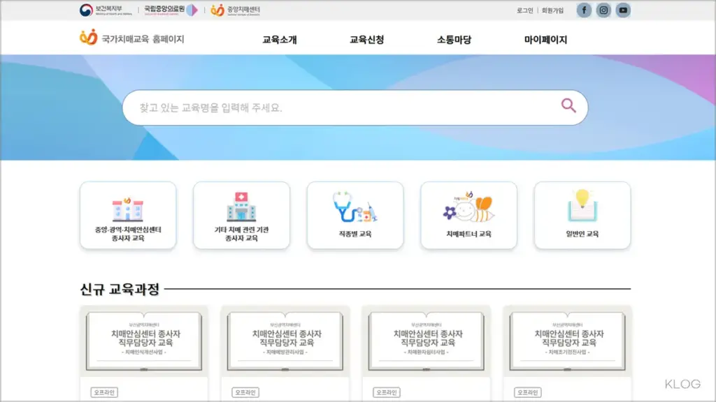The image size is (716, 402).
Task: Select the 중앙·광역·치매안심센터 종사자 교육 building icon
Action: [127, 209]
